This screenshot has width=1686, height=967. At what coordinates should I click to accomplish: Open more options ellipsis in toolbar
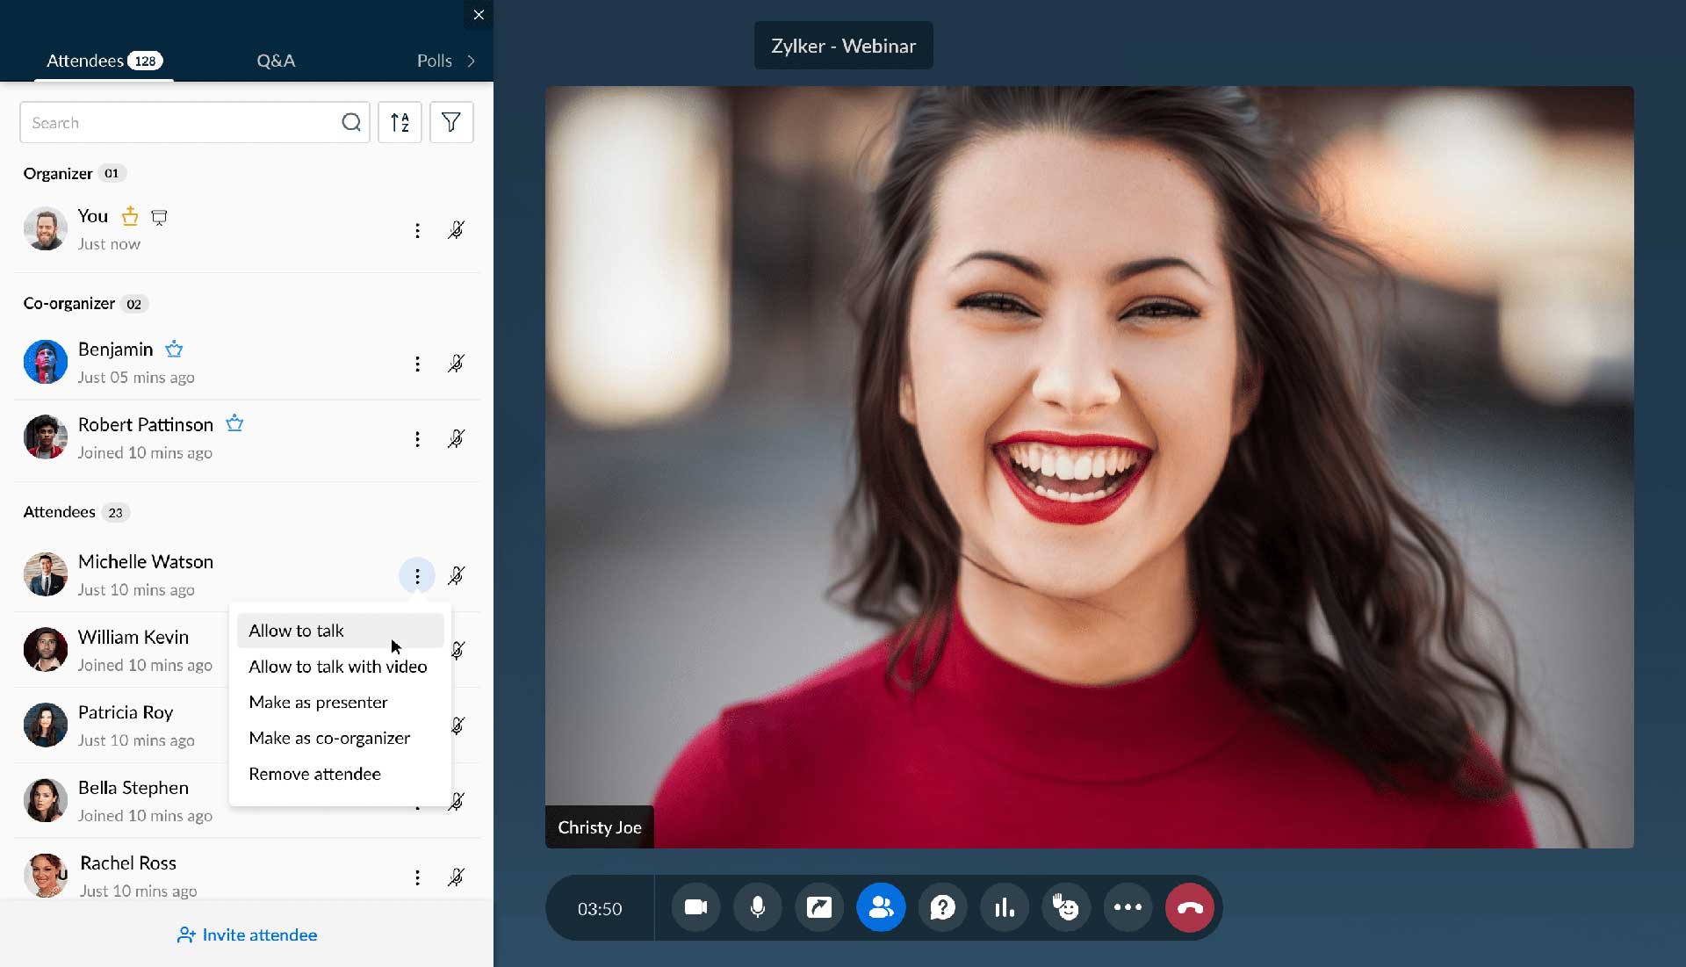coord(1128,907)
